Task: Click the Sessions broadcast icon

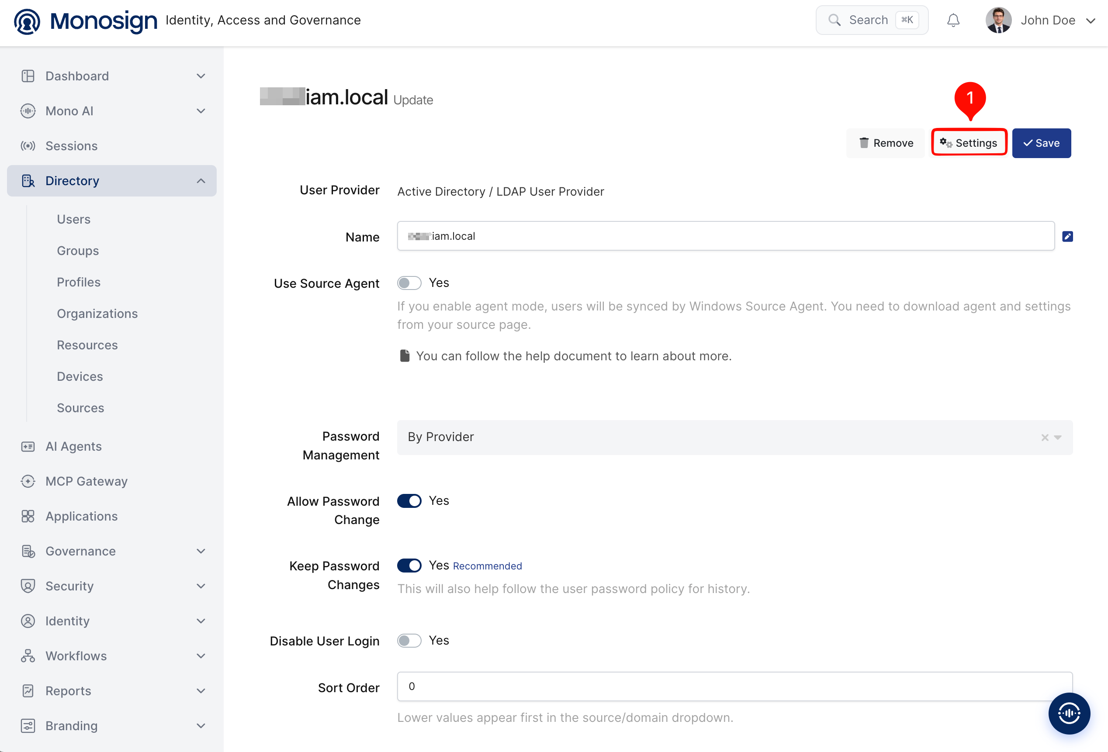Action: 28,146
